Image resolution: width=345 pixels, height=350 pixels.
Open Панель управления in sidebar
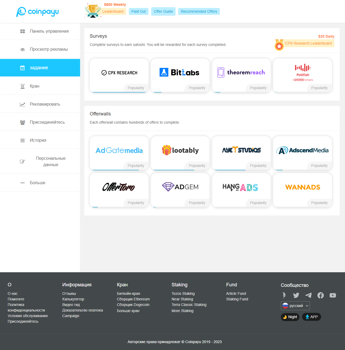coord(40,31)
